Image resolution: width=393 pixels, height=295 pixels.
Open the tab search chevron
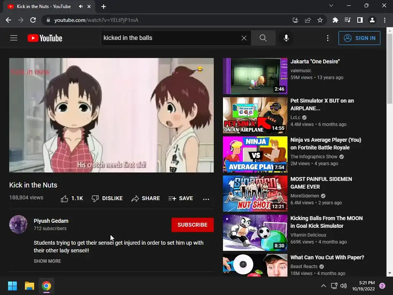tap(331, 5)
